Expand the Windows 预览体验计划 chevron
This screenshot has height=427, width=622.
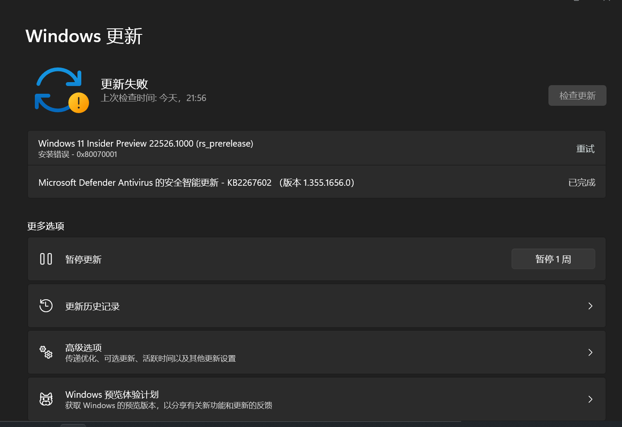[590, 399]
